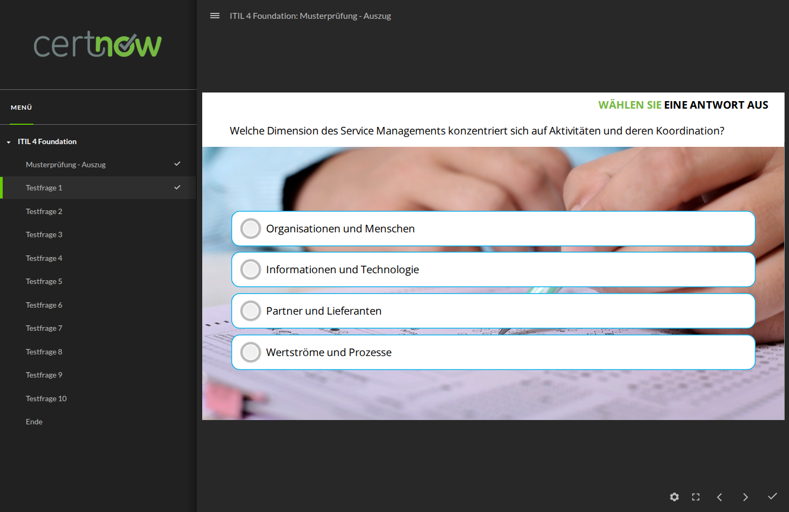Select 'Wertströme und Prozesse' radio button
This screenshot has height=512, width=789.
tap(251, 352)
